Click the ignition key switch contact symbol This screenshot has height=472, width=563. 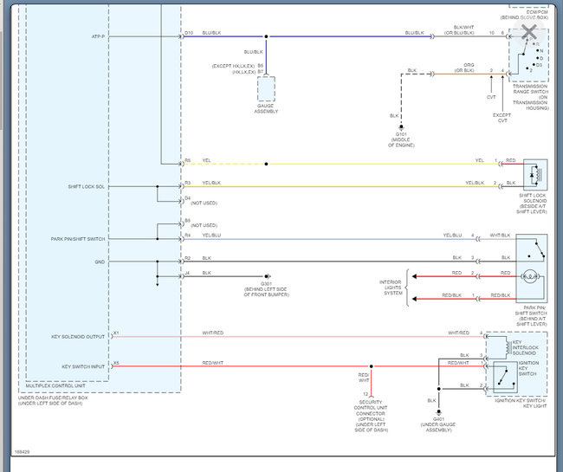506,378
